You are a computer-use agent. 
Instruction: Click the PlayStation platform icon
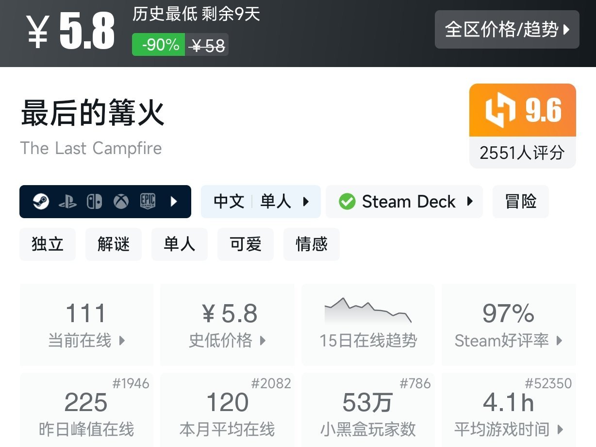67,202
